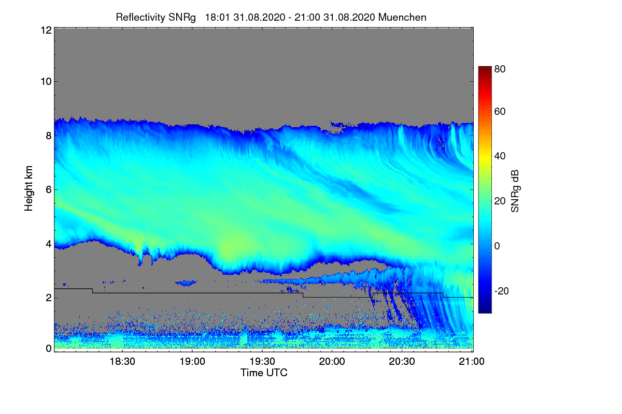This screenshot has width=622, height=414.
Task: Click the colorbar value -20
Action: pos(502,291)
